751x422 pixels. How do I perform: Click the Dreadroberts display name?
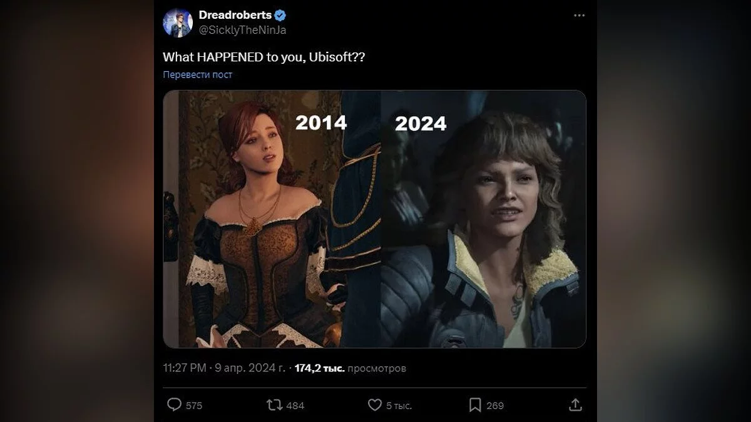point(235,15)
